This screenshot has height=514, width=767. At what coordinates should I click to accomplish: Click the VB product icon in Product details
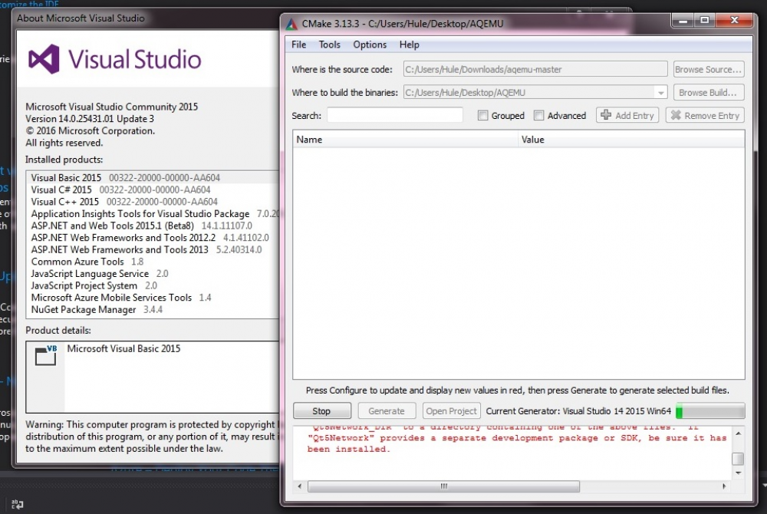tap(46, 355)
